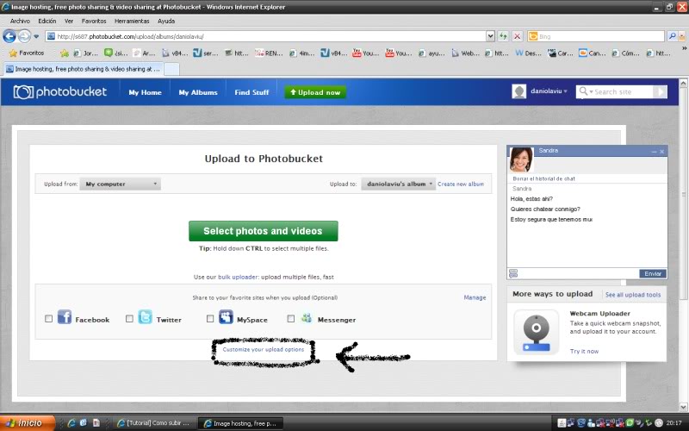This screenshot has height=431, width=689.
Task: Open the Archivo menu
Action: tap(20, 21)
